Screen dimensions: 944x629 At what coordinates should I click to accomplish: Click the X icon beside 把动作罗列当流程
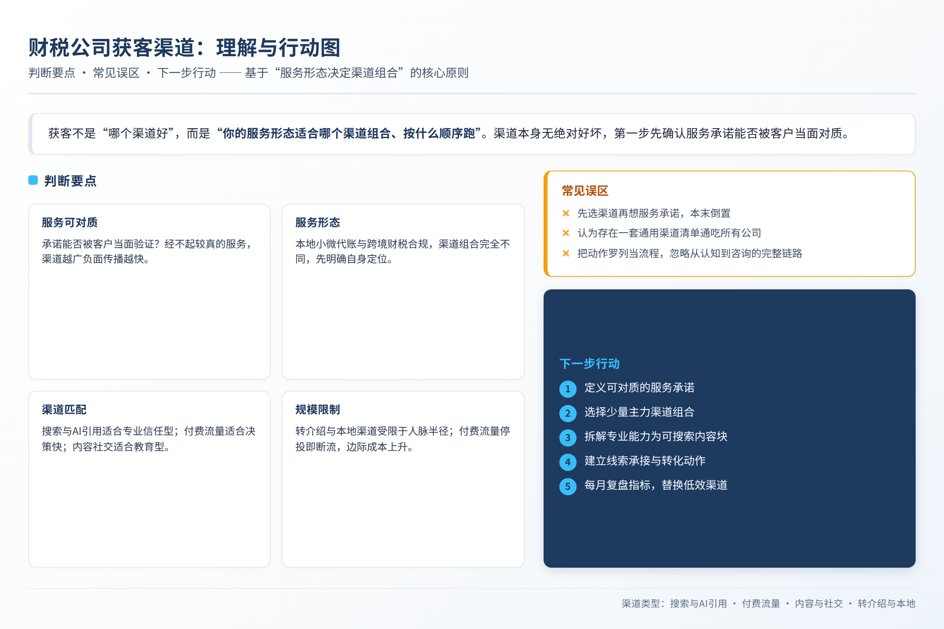566,254
